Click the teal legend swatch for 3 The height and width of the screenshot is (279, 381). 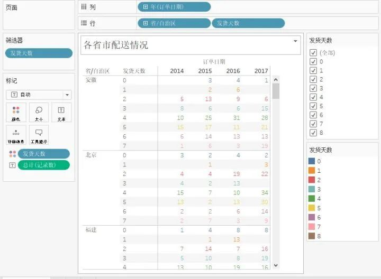click(312, 189)
